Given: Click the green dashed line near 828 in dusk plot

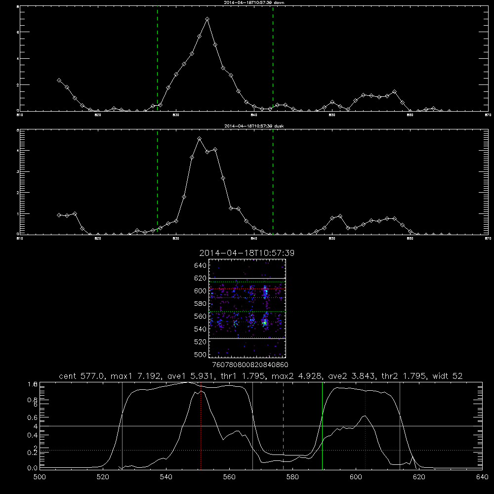Looking at the screenshot, I should click(157, 181).
